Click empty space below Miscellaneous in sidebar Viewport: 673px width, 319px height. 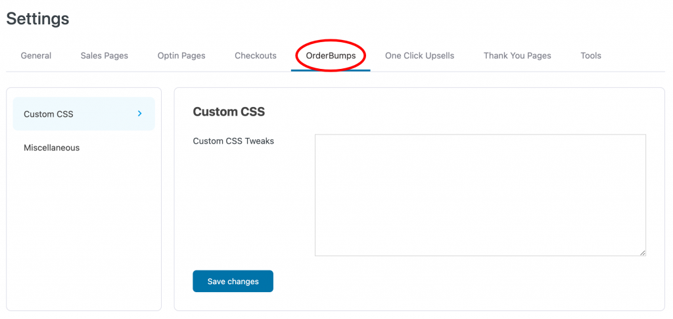(83, 232)
